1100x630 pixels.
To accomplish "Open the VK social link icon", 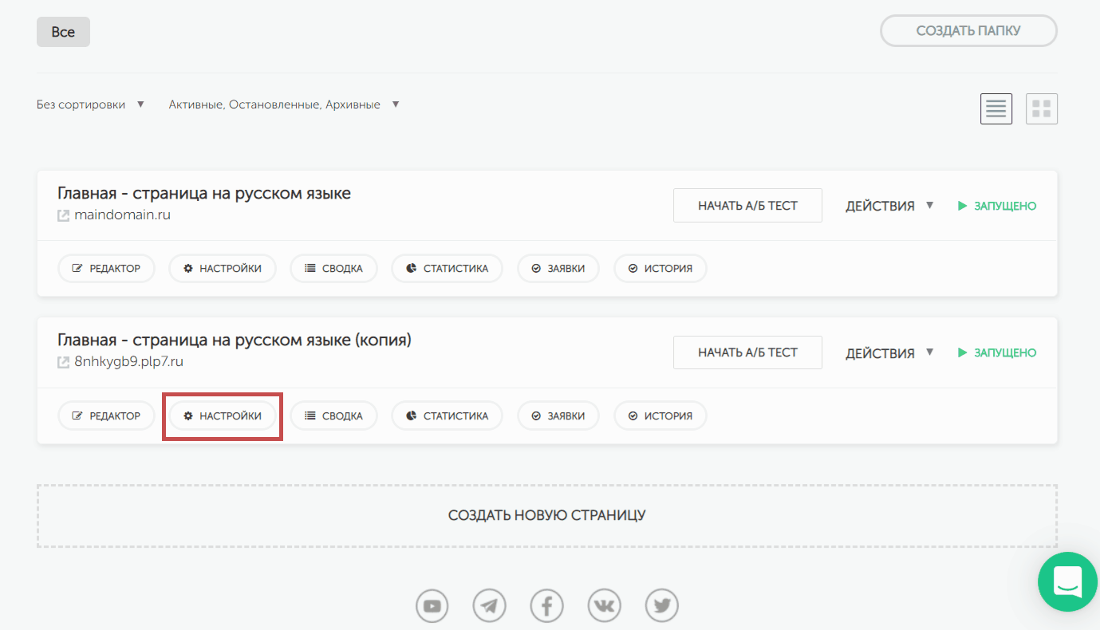I will (x=604, y=606).
